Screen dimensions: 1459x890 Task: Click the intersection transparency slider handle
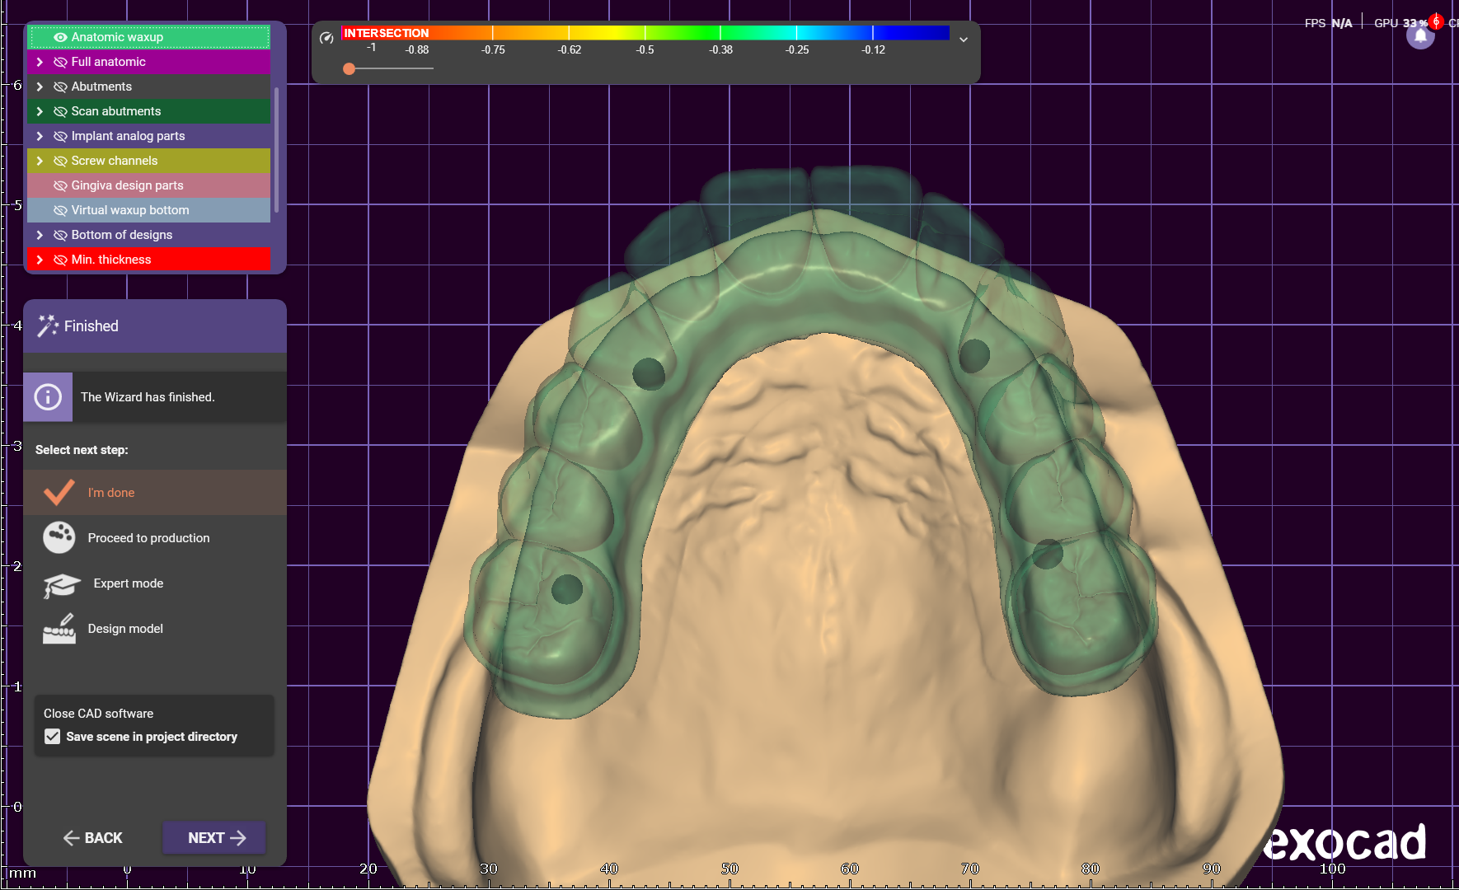tap(350, 69)
